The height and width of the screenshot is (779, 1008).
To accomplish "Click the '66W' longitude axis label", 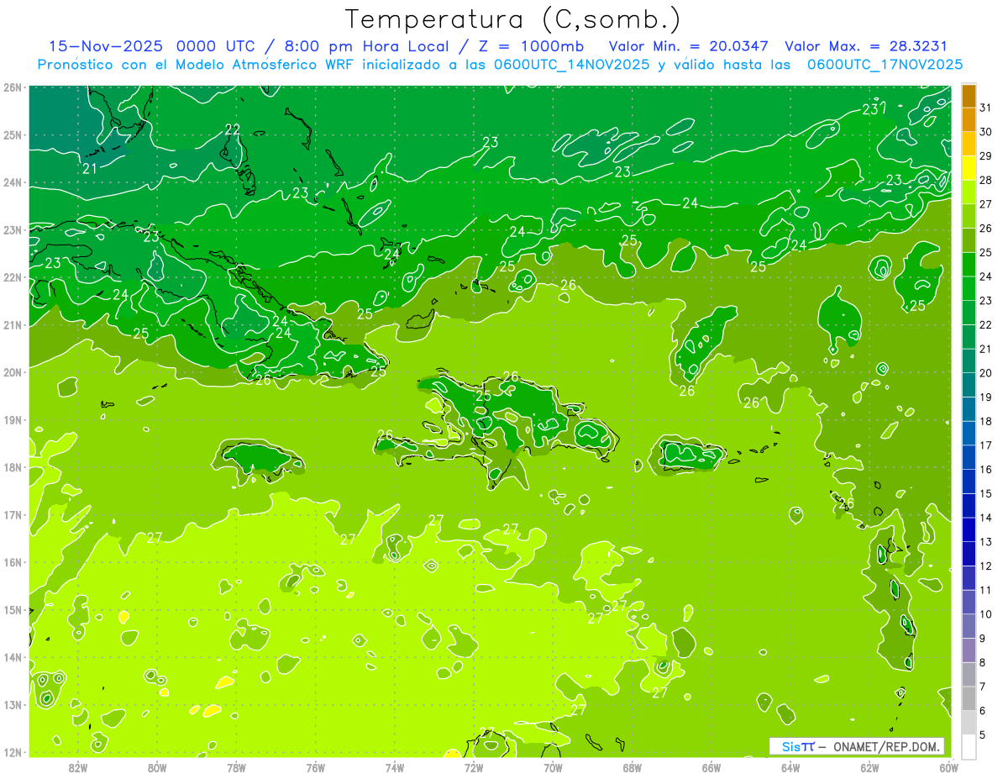I will [x=711, y=766].
